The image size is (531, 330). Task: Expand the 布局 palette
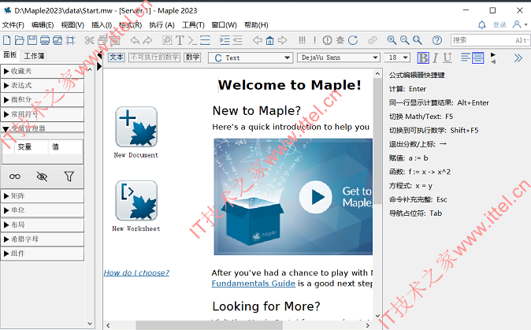[x=42, y=224]
